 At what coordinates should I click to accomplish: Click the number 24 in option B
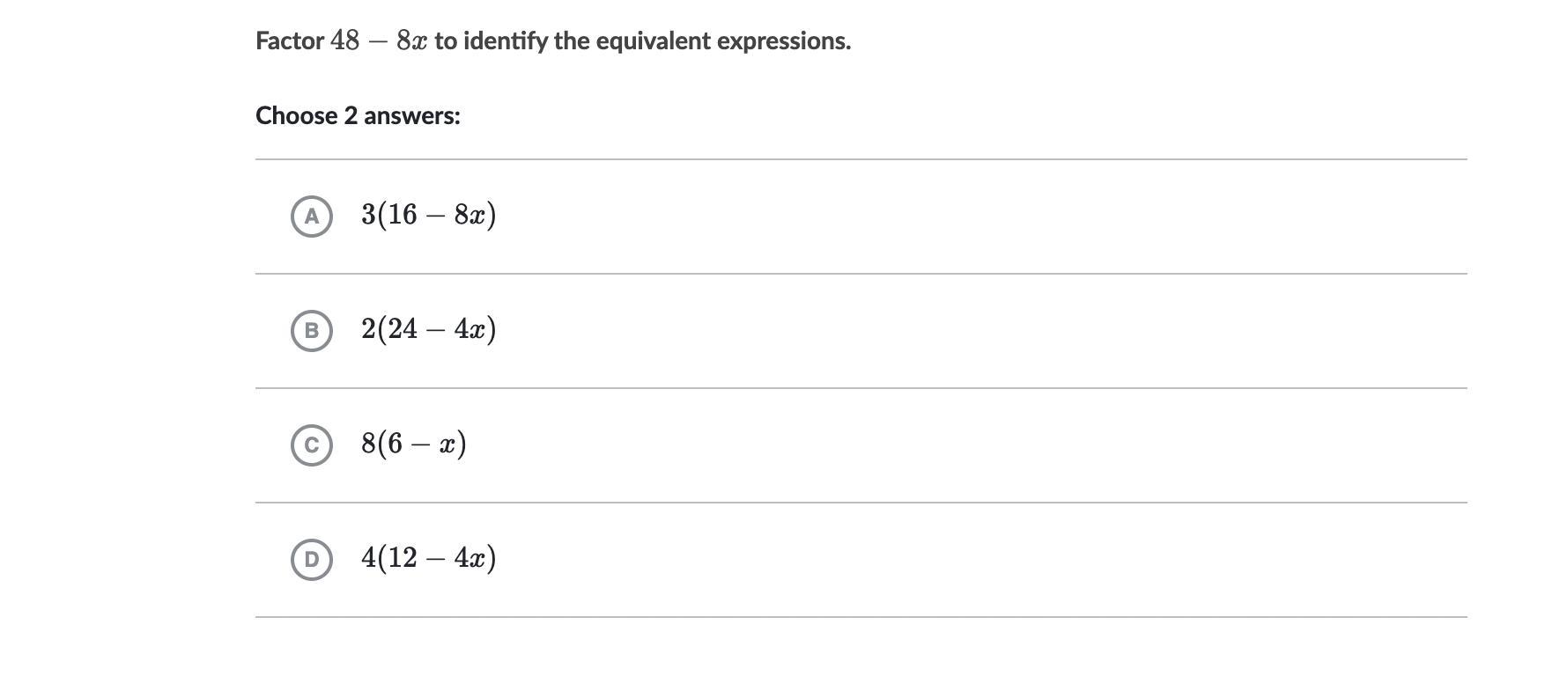pos(402,329)
